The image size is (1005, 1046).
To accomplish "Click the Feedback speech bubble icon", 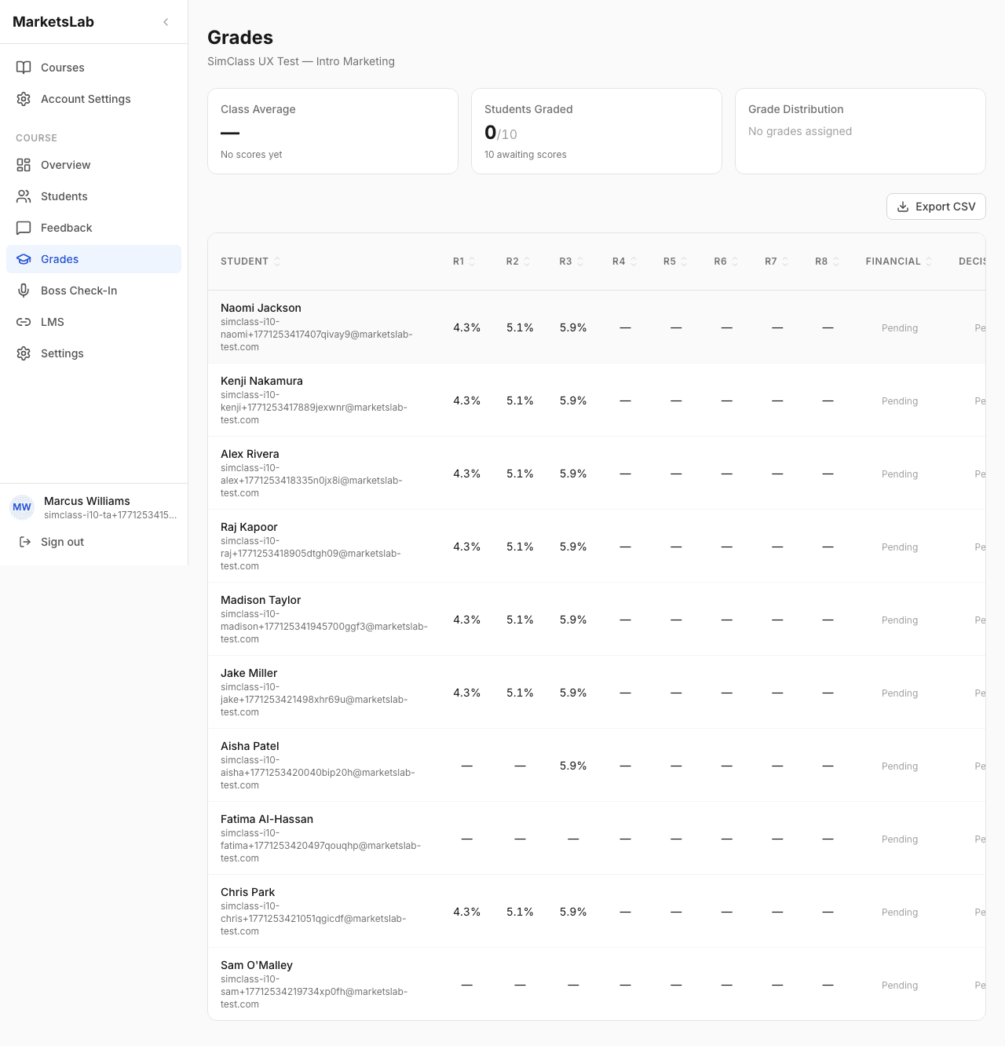I will point(24,228).
